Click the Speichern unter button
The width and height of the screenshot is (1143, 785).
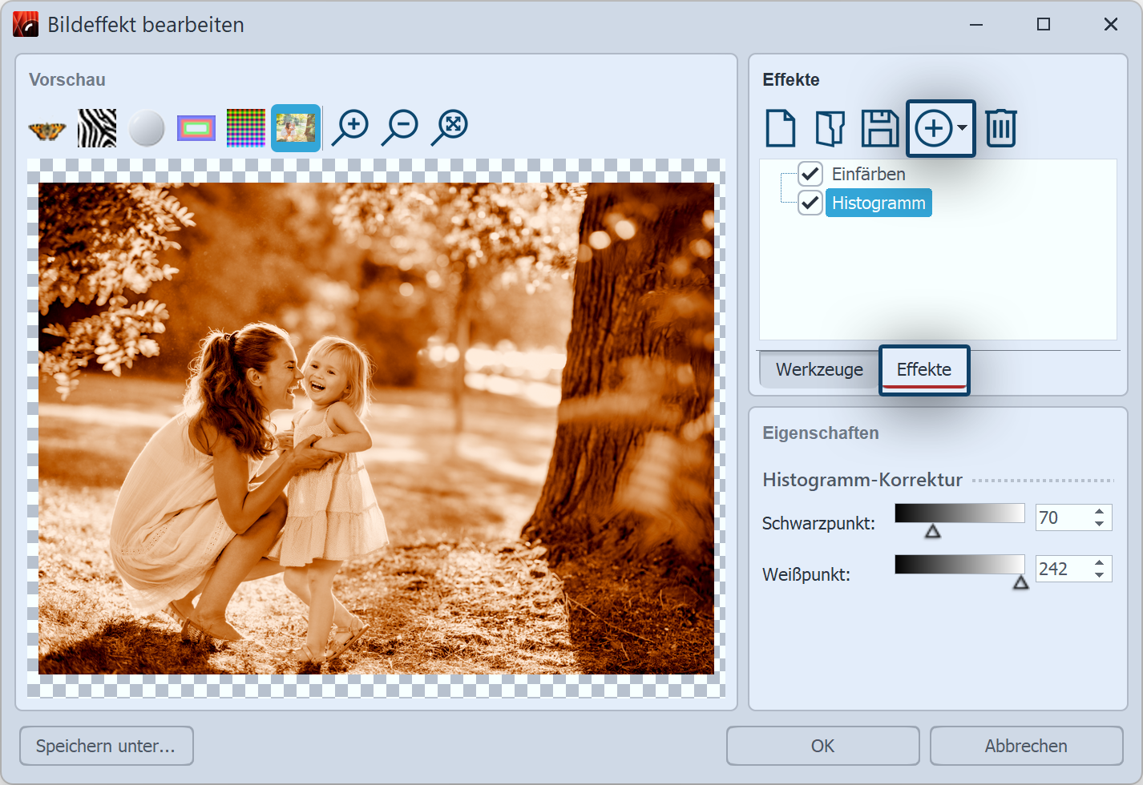coord(106,746)
